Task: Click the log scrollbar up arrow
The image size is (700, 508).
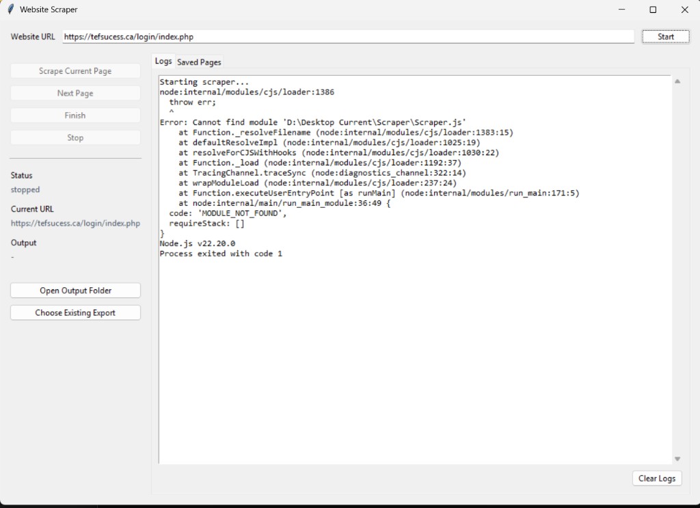Action: (x=677, y=81)
